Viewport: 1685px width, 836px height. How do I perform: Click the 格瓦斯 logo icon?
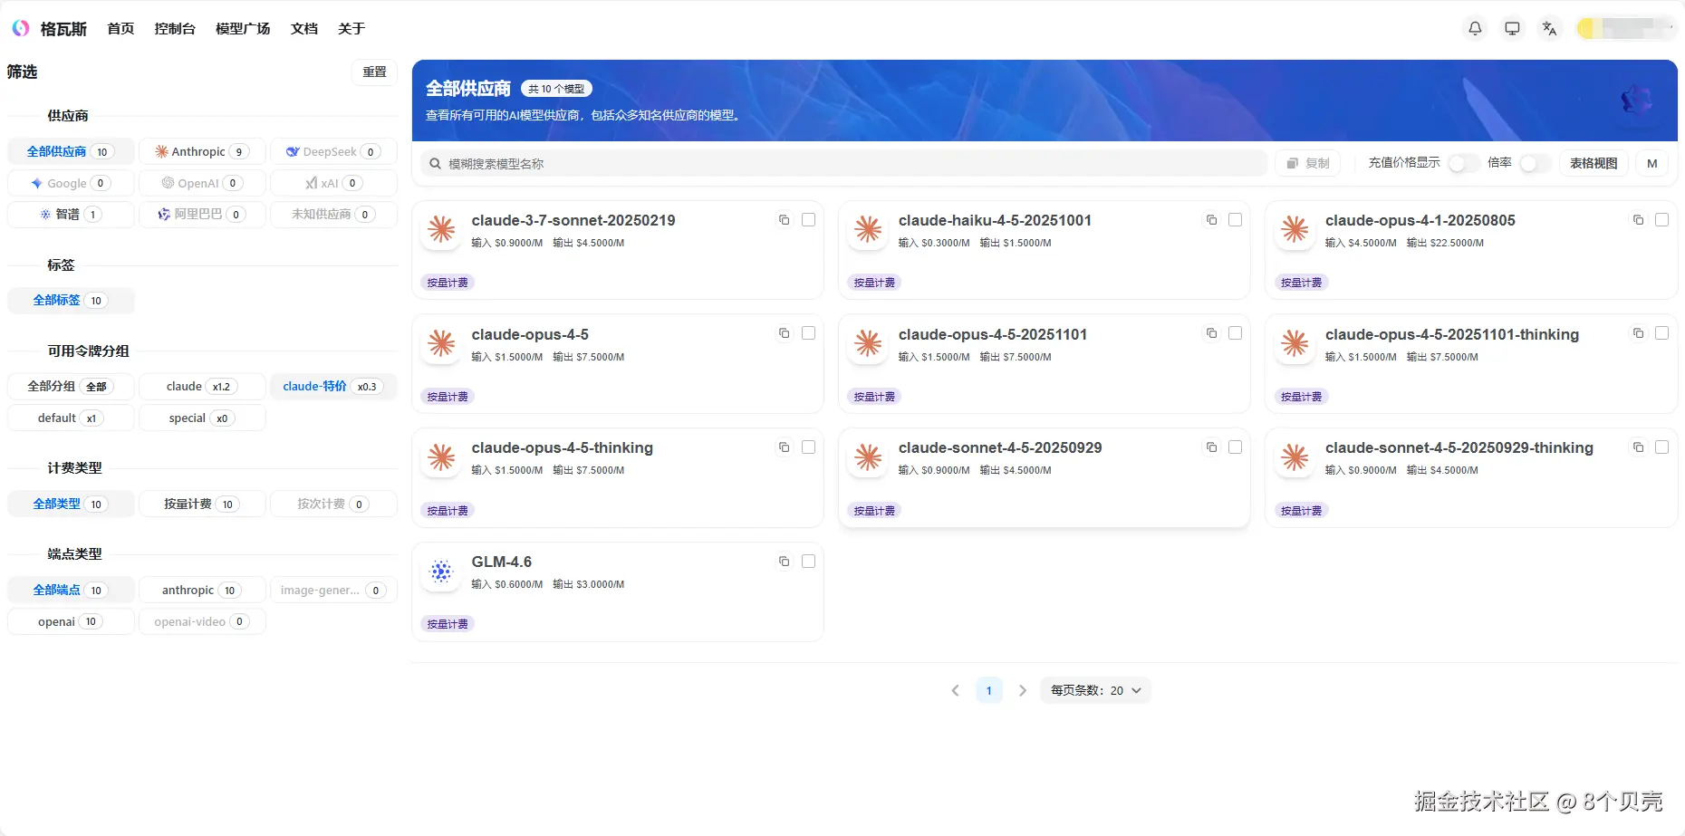pos(20,28)
